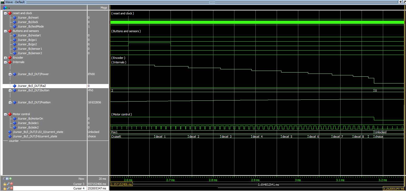Undock the Wave window
Image resolution: width=406 pixels, height=191 pixels.
404,2
